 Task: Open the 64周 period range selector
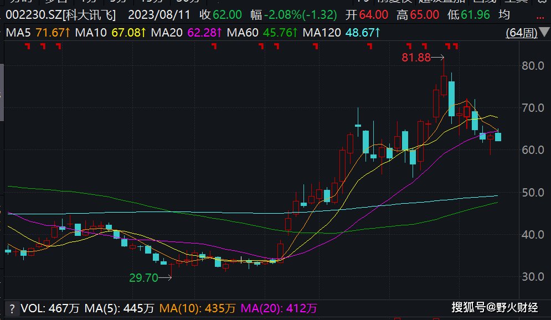[x=521, y=33]
